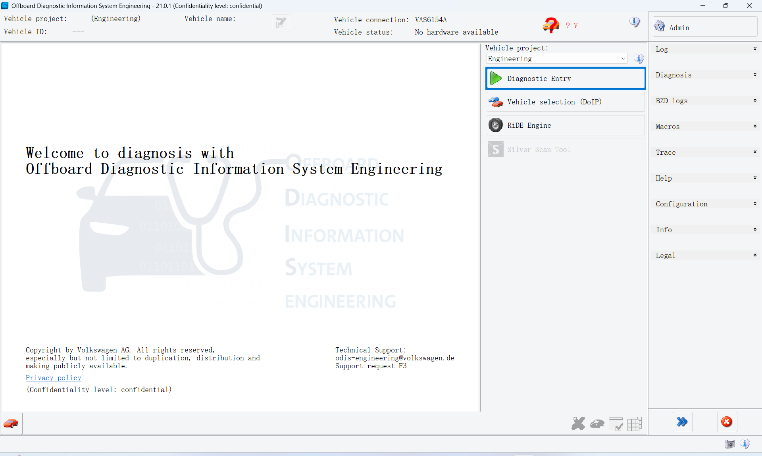Click the window with checkmark icon
The width and height of the screenshot is (762, 456).
coord(616,424)
